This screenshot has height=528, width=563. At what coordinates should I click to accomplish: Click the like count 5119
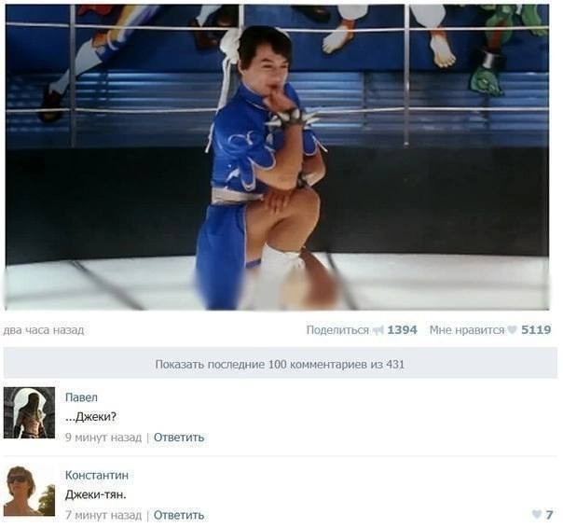(x=536, y=329)
